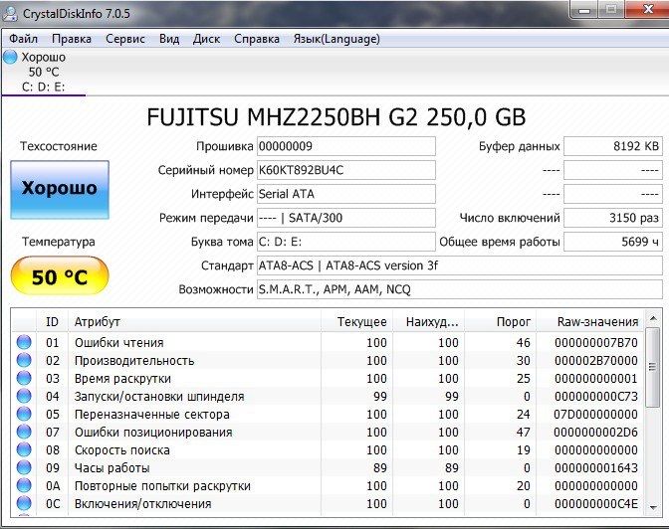The image size is (669, 529).
Task: Click the status icon for Производительность
Action: (24, 360)
